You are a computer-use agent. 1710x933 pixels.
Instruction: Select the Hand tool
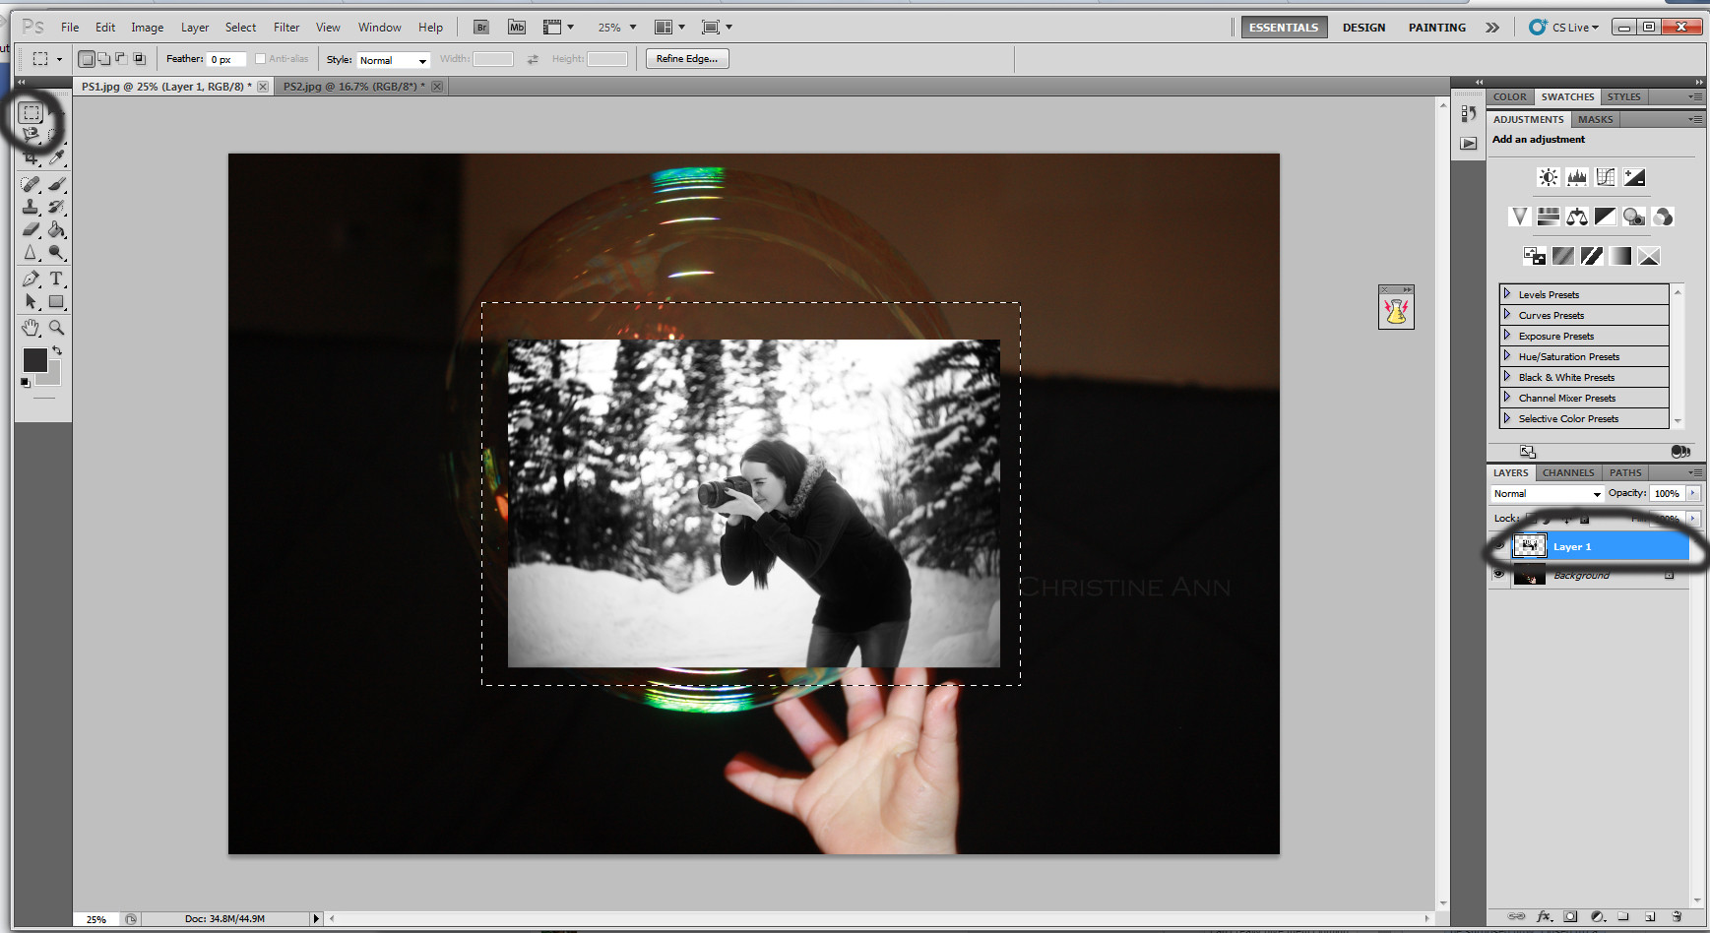tap(32, 328)
